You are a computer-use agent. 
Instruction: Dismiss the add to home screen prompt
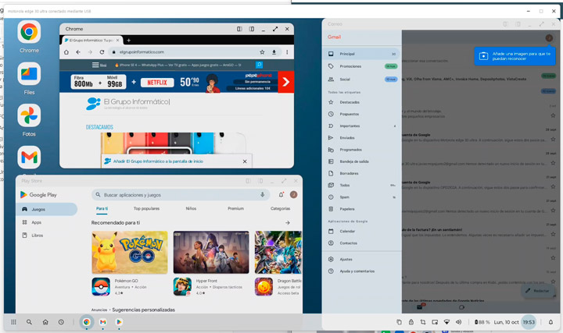point(245,161)
